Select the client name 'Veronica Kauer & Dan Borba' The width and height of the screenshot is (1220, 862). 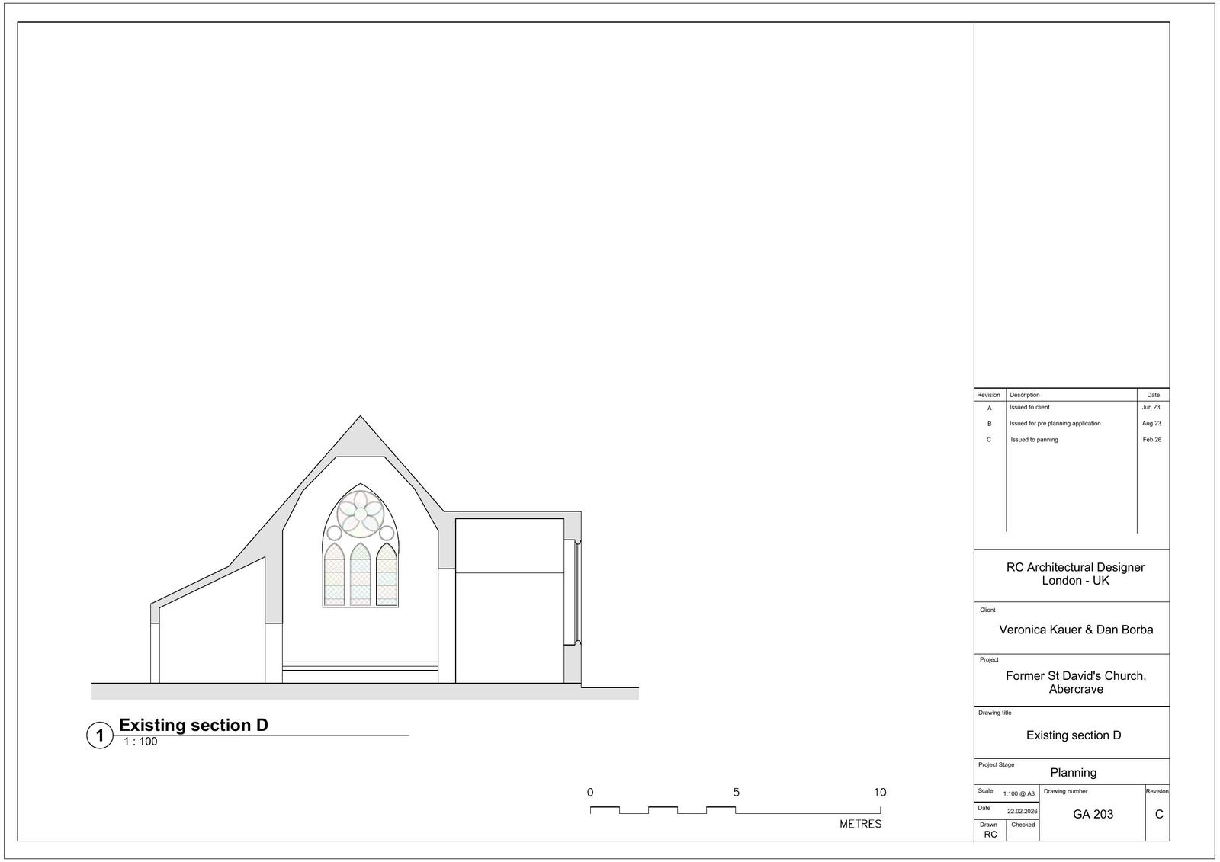coord(1075,630)
